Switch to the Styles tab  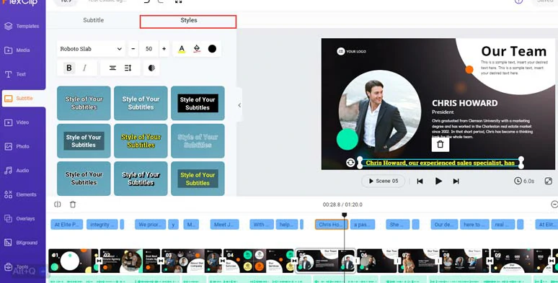pos(188,21)
